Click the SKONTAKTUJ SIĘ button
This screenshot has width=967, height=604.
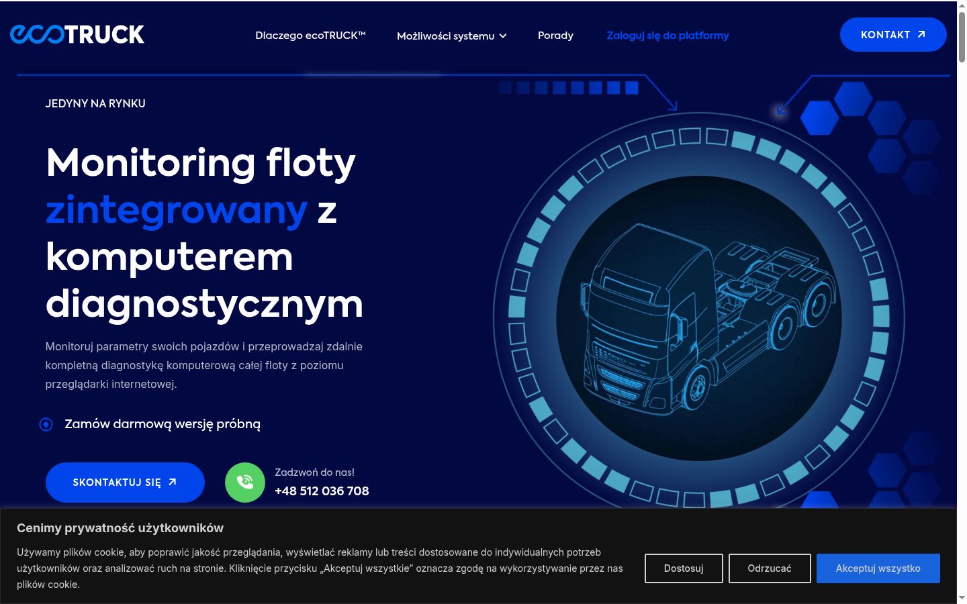coord(125,483)
